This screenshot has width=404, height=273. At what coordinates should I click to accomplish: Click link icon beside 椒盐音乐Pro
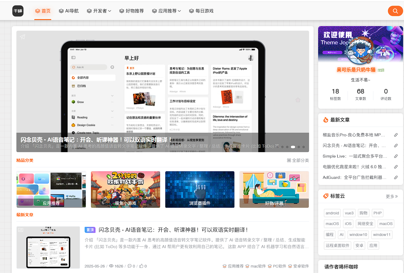(x=396, y=135)
